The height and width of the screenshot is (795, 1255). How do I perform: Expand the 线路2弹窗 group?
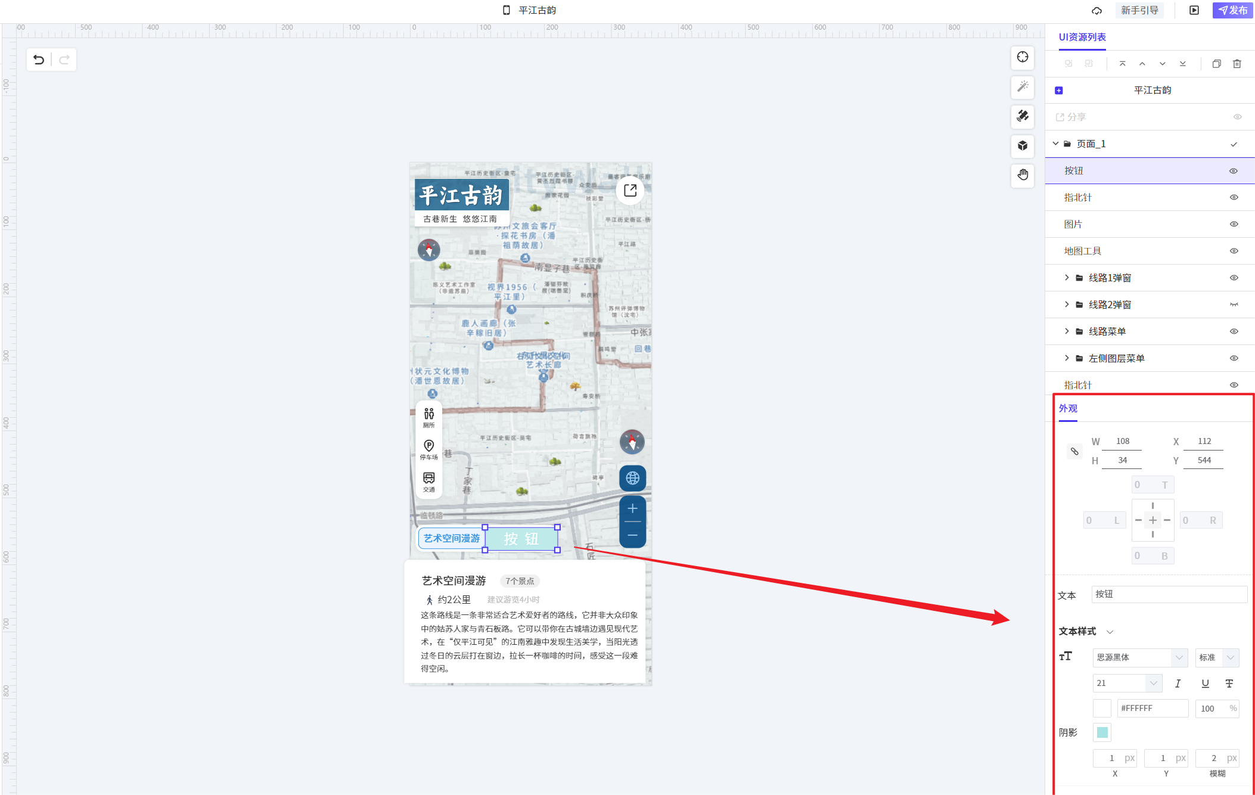click(1067, 305)
